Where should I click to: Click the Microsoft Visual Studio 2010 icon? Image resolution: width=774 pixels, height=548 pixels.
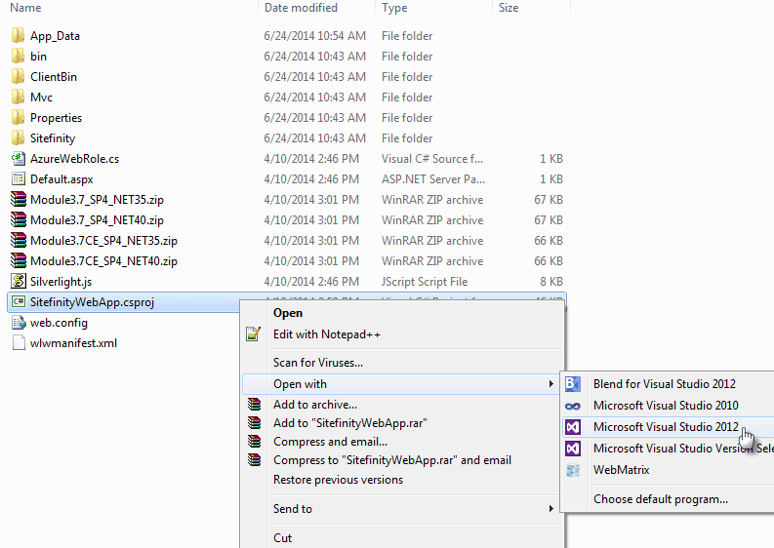click(x=573, y=406)
